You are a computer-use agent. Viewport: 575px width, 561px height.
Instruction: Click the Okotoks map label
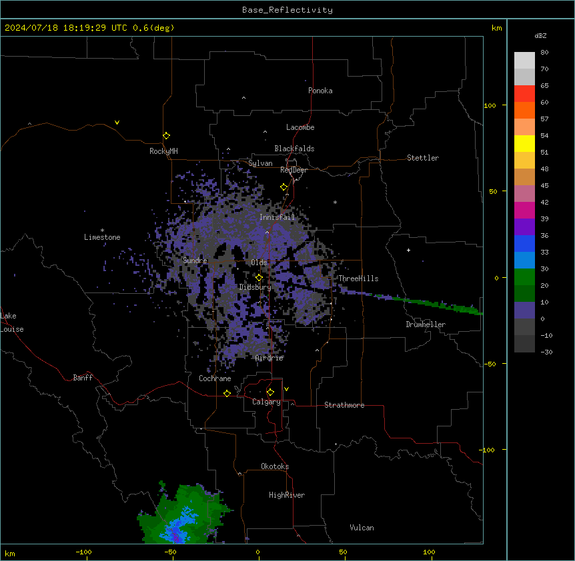pyautogui.click(x=275, y=466)
